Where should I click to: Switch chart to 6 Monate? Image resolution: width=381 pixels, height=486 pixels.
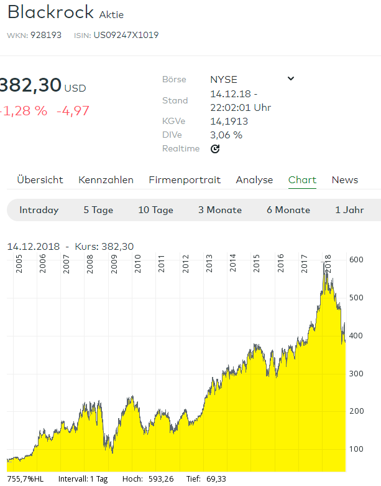[288, 210]
